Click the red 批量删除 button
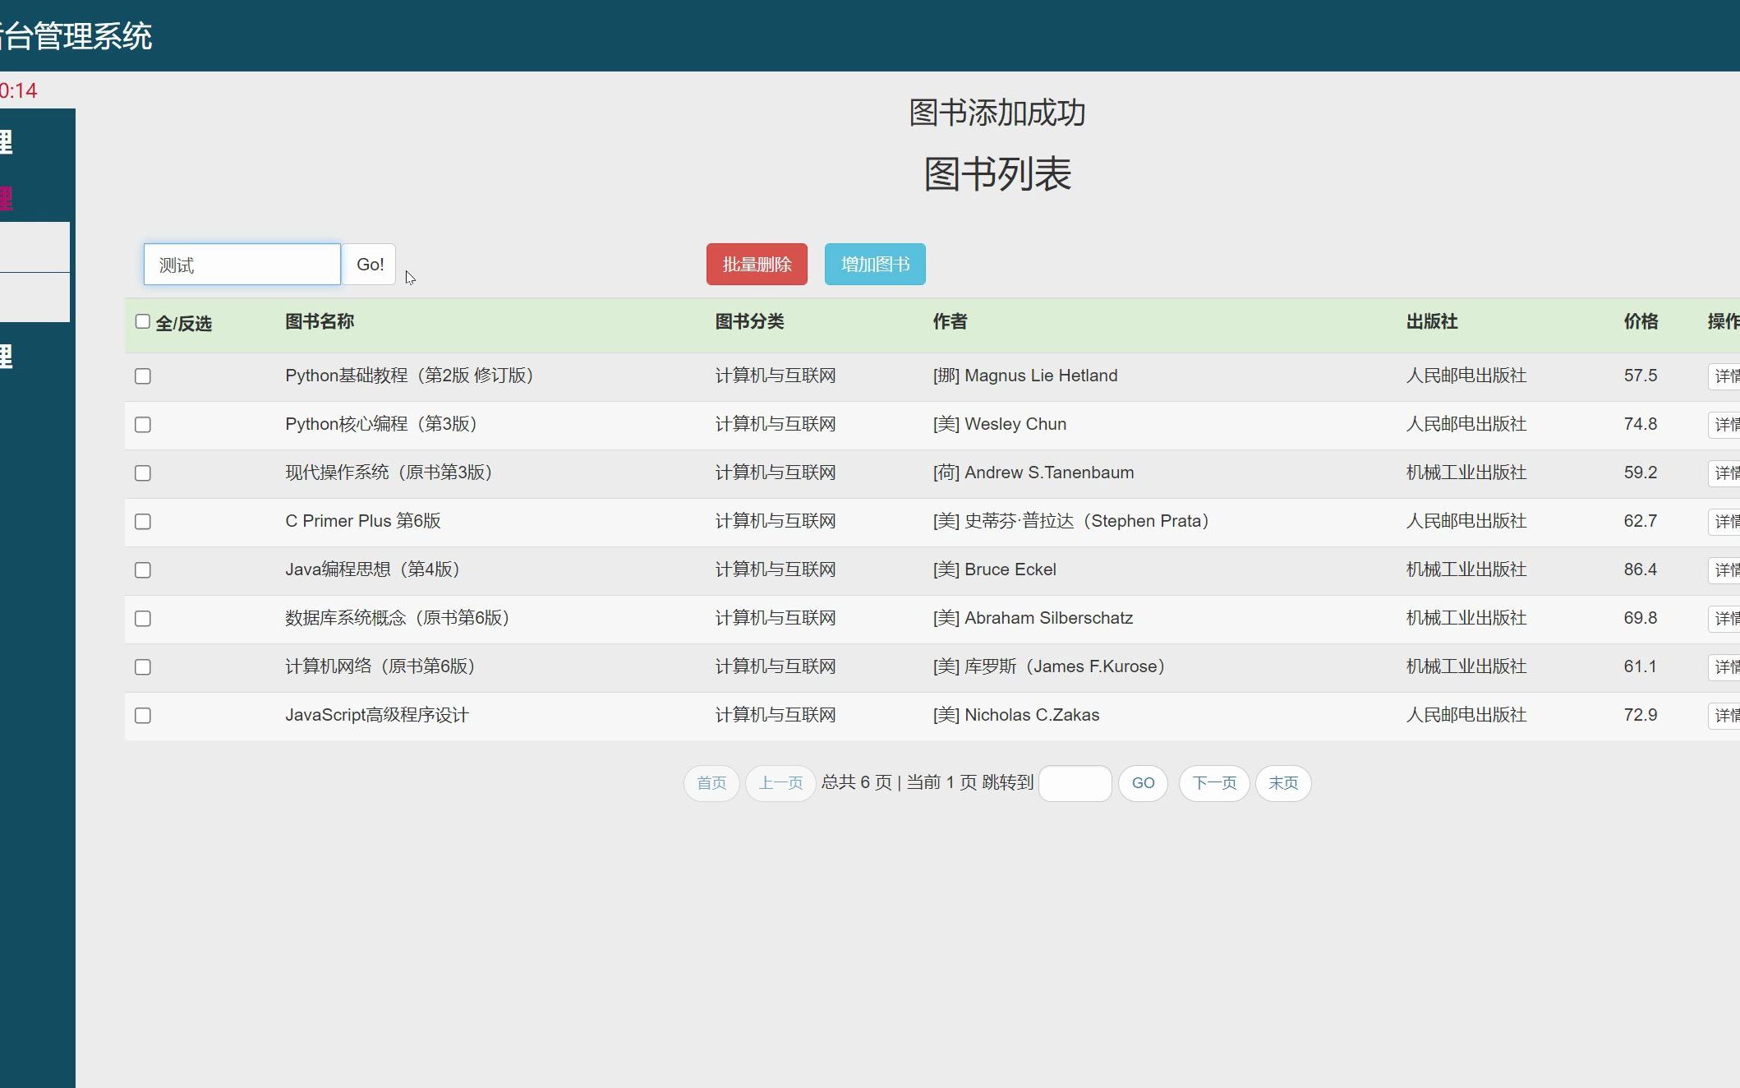 [757, 265]
